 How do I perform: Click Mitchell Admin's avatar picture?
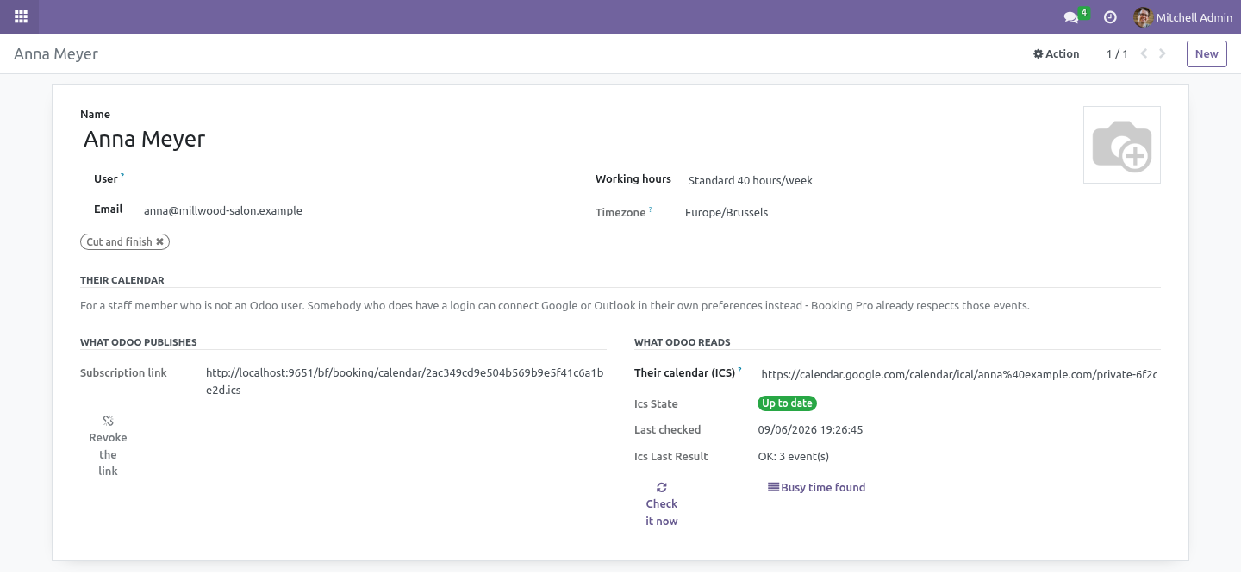(1143, 17)
